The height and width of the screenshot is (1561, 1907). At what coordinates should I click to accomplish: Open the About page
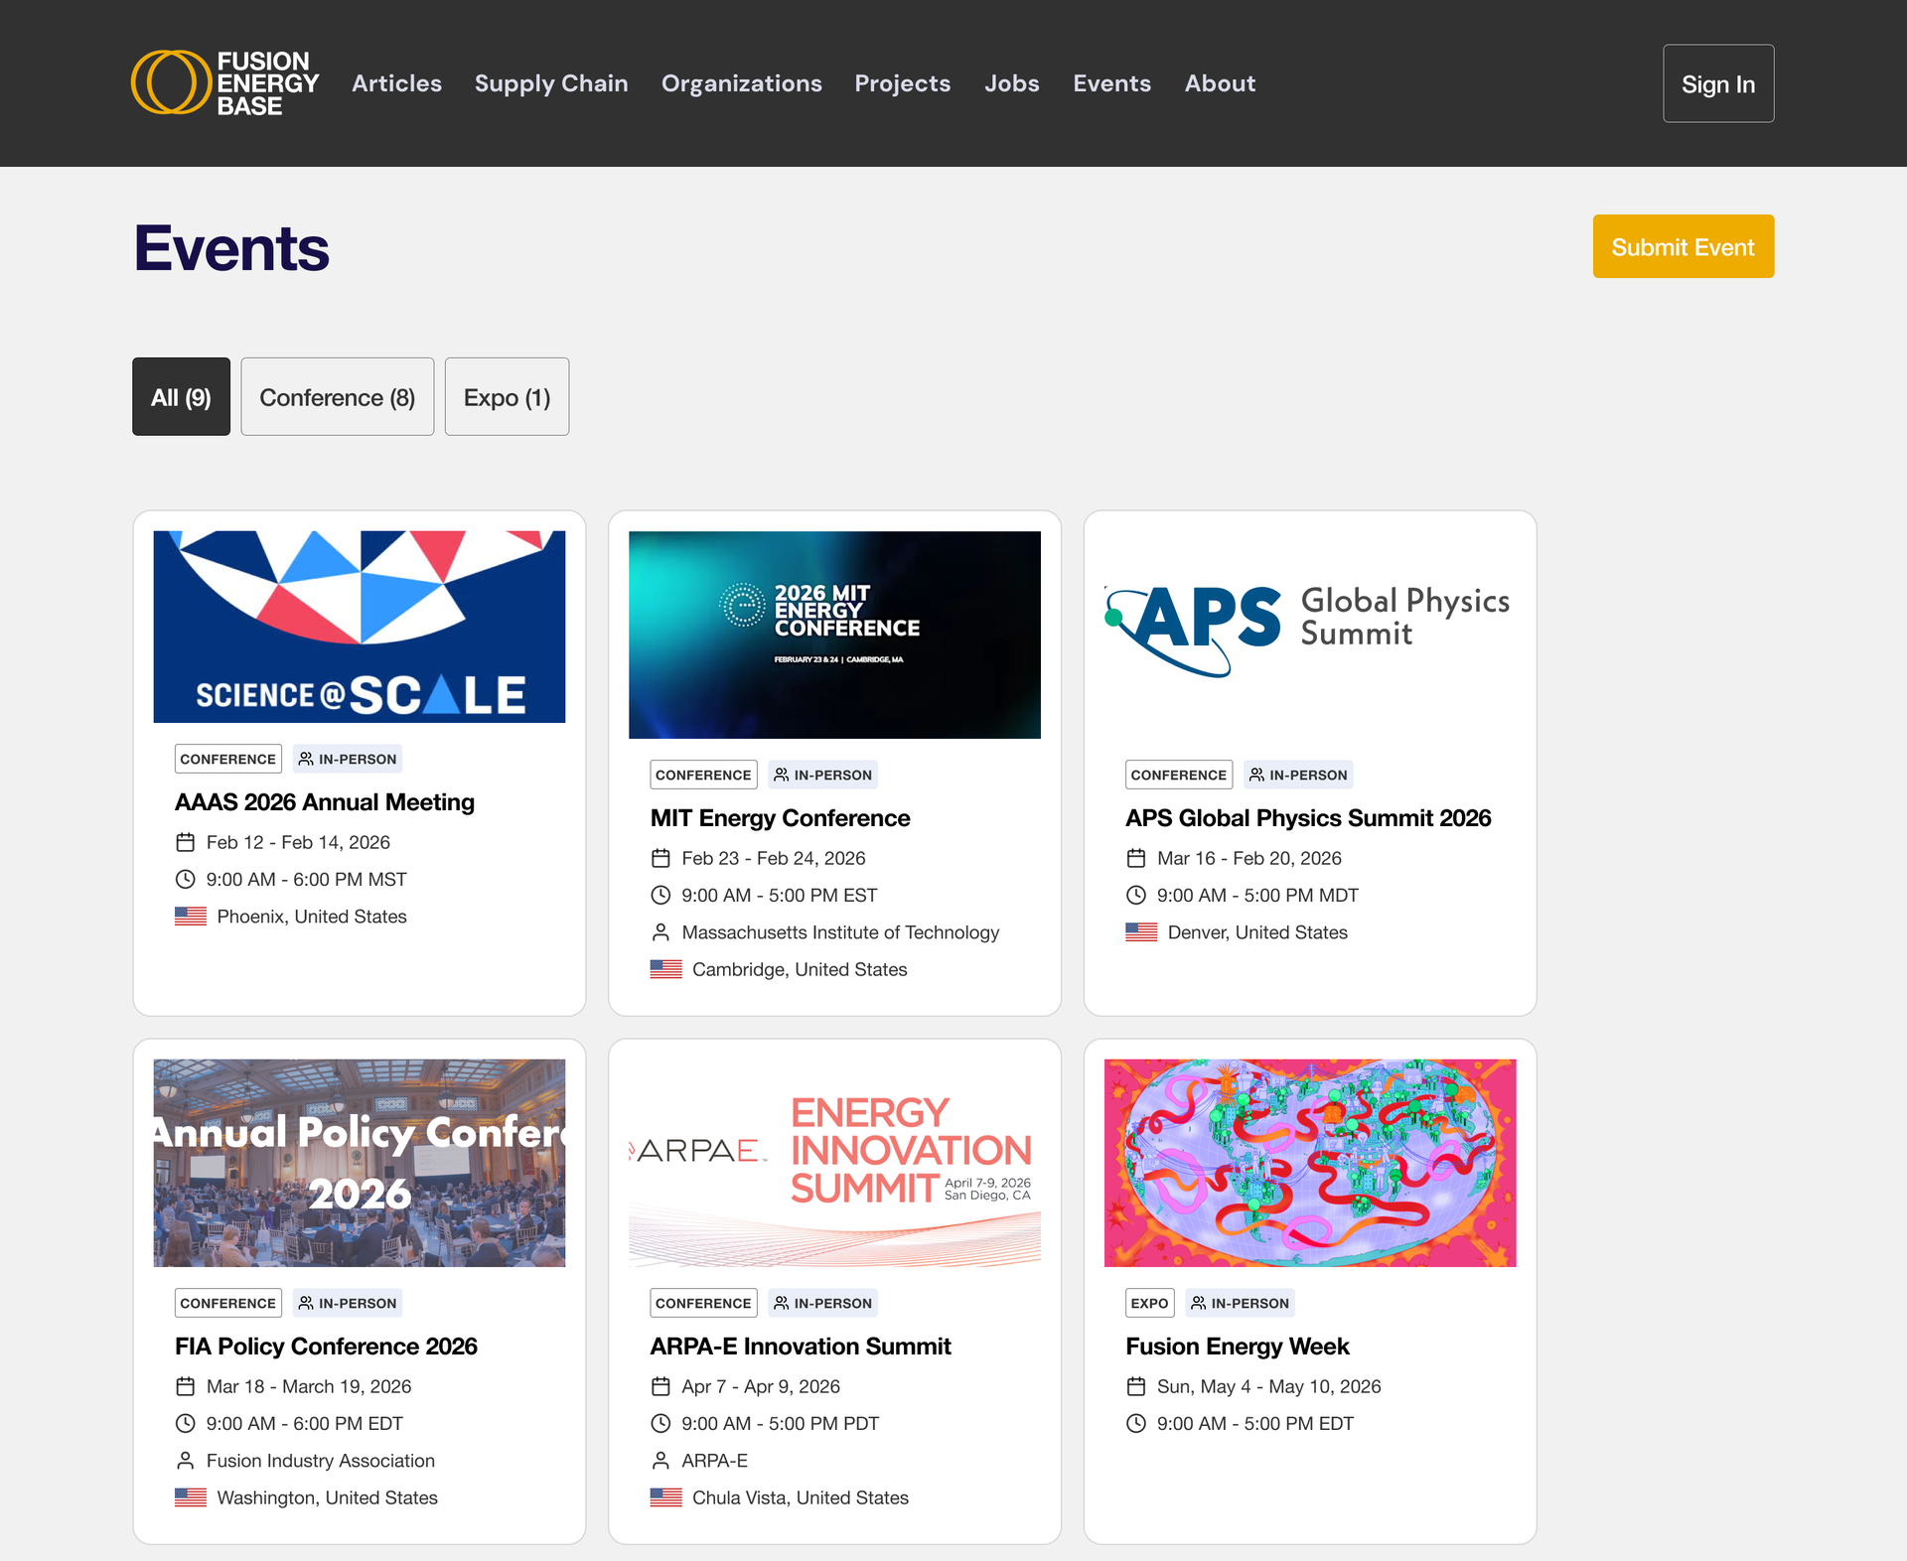pyautogui.click(x=1221, y=83)
